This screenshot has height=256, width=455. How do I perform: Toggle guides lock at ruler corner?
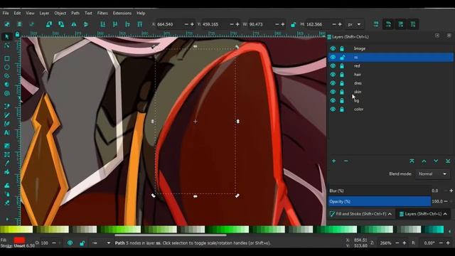tap(17, 35)
